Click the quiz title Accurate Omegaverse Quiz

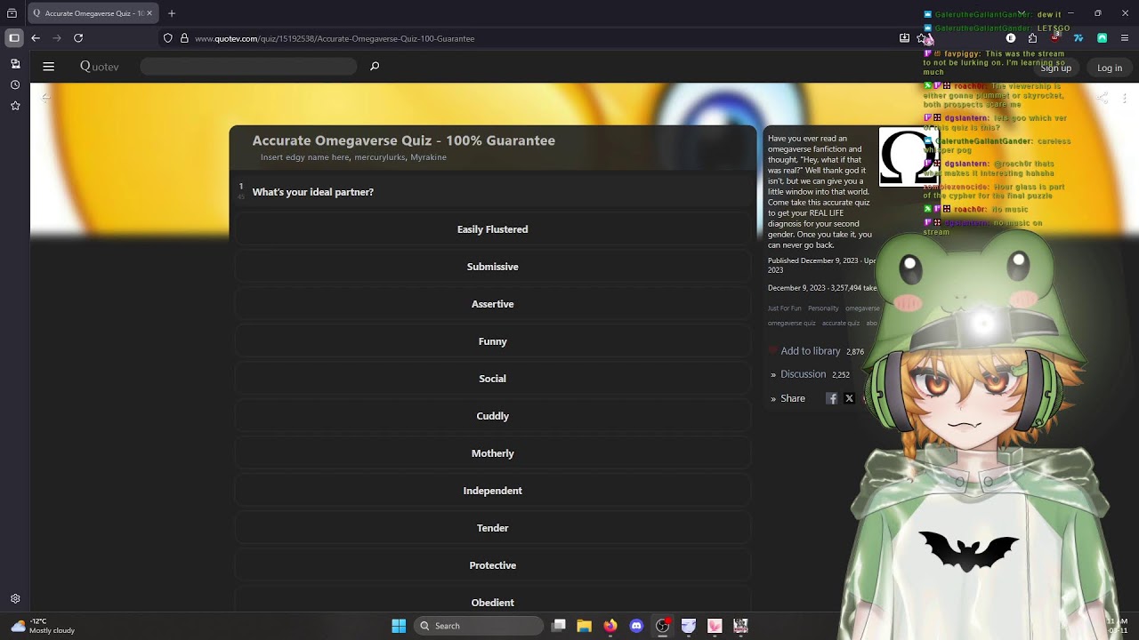click(403, 140)
